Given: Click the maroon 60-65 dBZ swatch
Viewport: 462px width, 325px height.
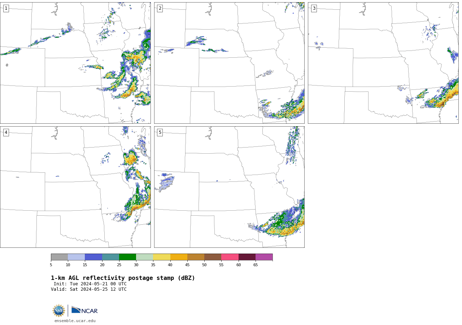Looking at the screenshot, I should pos(247,257).
